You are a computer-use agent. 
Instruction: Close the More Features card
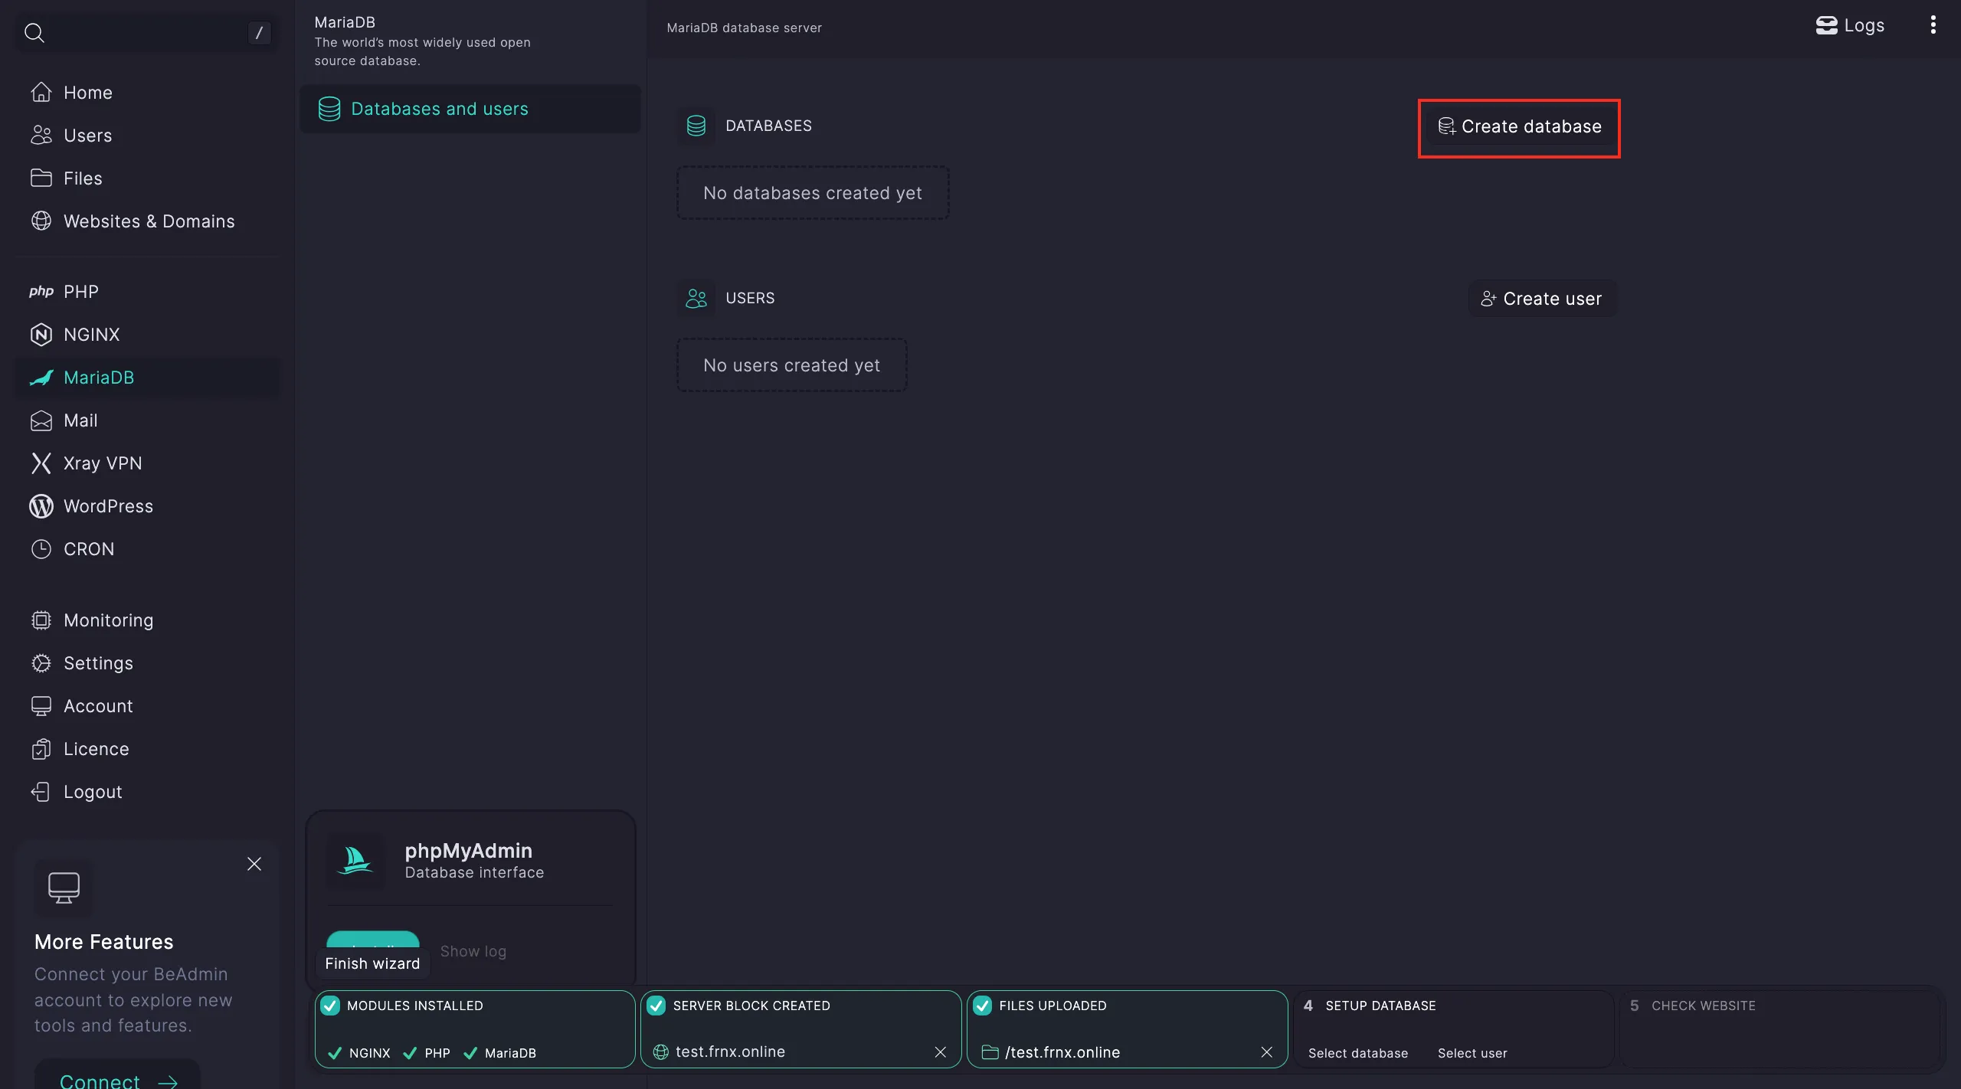tap(254, 864)
